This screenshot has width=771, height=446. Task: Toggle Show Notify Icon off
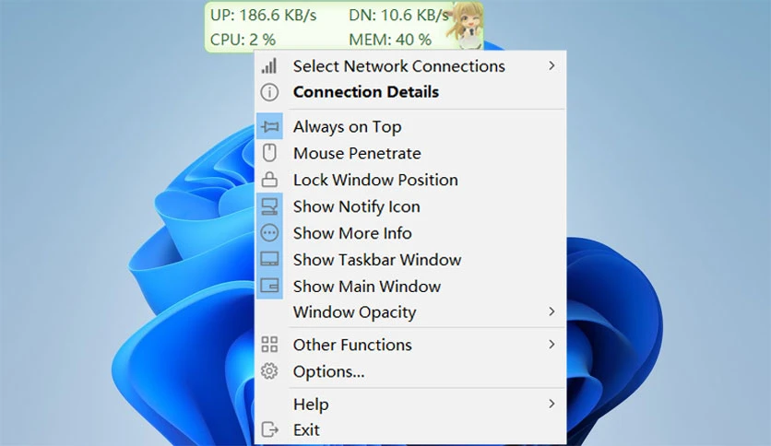click(x=410, y=206)
